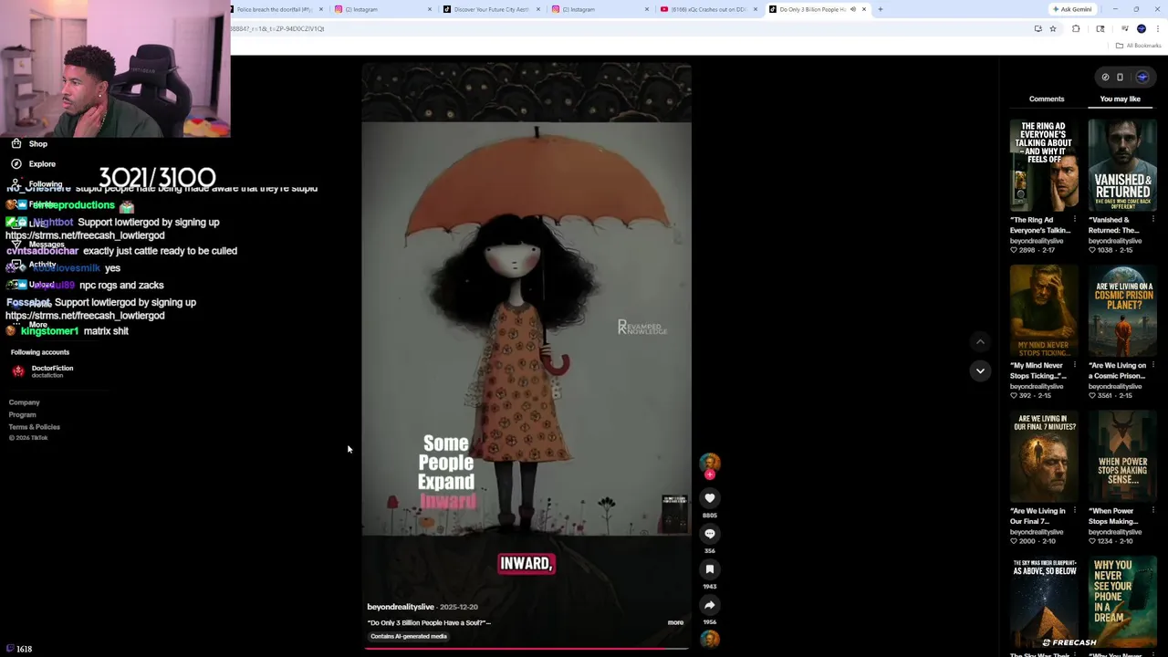Click the phone icon in top-right pill
The width and height of the screenshot is (1168, 657).
click(x=1120, y=78)
